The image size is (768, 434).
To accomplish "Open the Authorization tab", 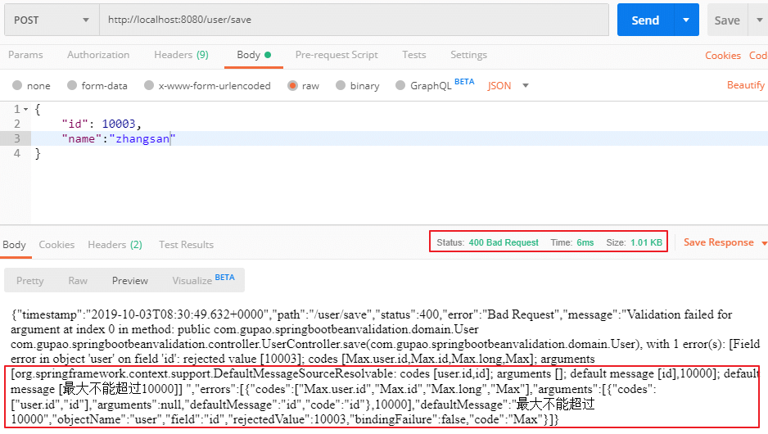I will (98, 55).
